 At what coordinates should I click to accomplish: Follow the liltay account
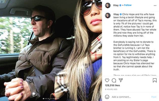tap(128, 5)
